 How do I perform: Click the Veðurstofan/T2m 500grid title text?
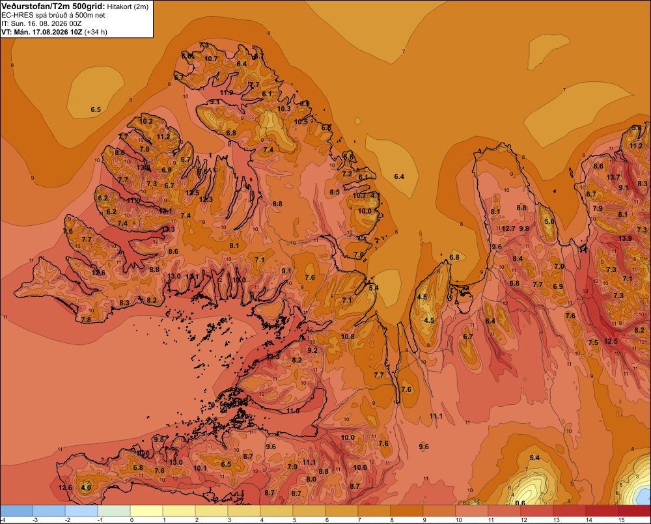[53, 7]
